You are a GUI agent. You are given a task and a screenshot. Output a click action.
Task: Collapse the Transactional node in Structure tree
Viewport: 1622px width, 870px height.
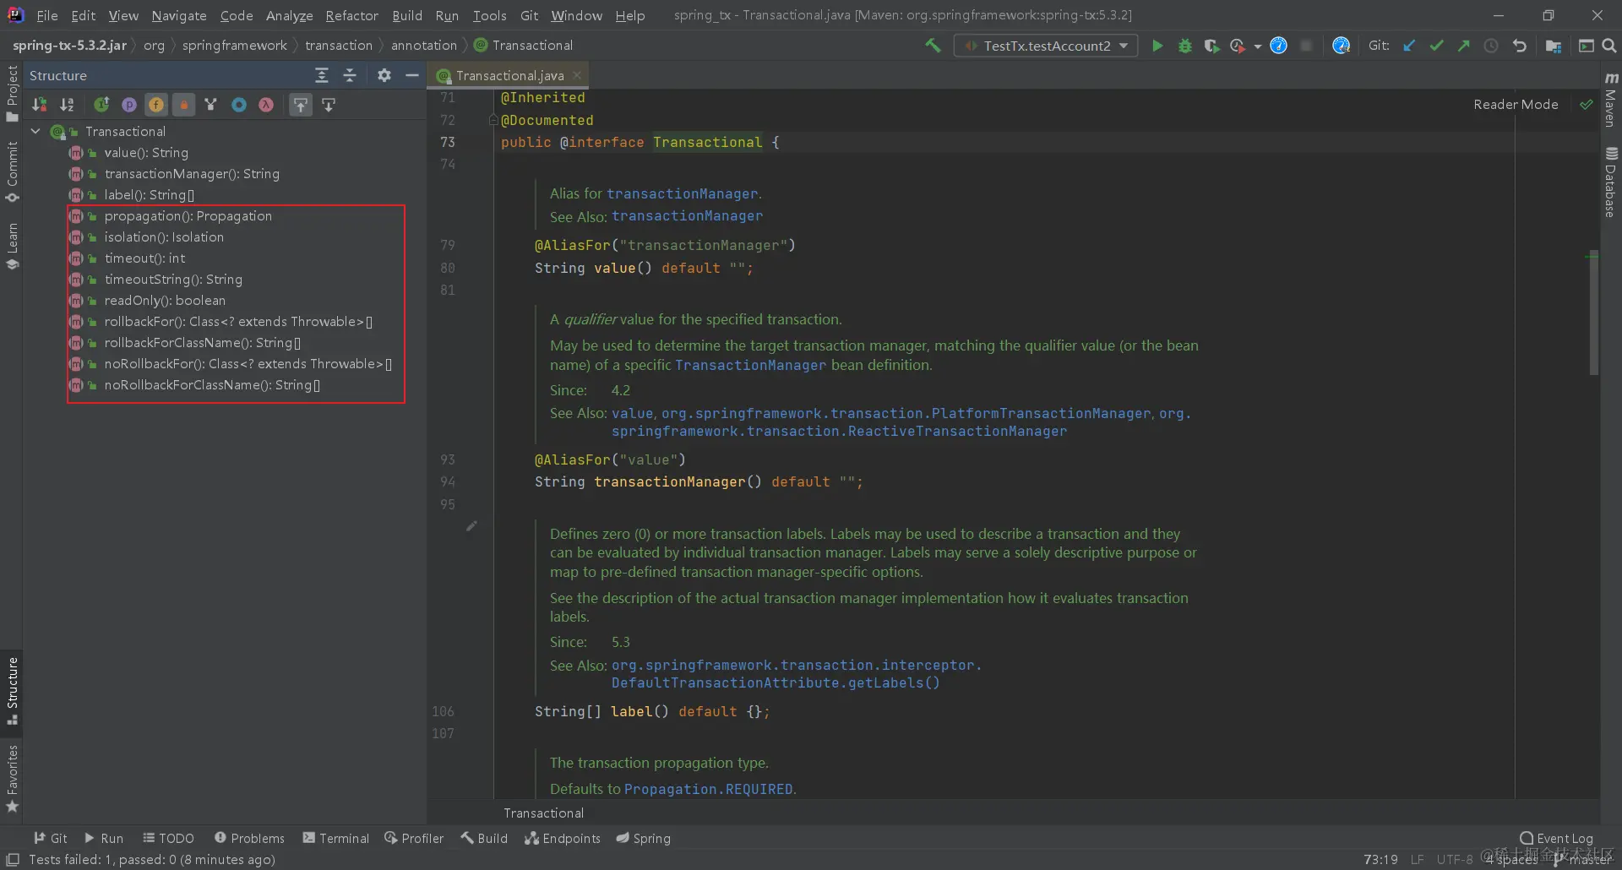click(36, 132)
